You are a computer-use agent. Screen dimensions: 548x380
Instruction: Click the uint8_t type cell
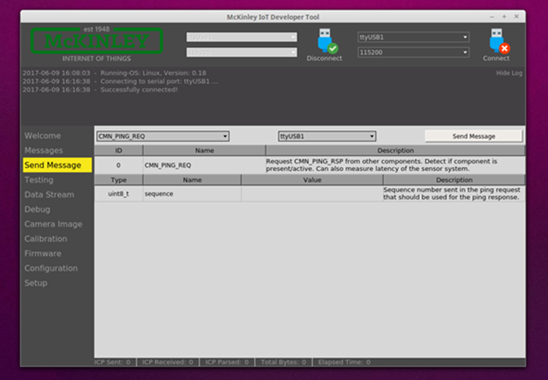tap(119, 194)
